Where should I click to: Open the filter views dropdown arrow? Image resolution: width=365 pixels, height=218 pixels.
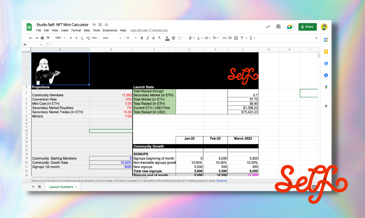point(246,38)
